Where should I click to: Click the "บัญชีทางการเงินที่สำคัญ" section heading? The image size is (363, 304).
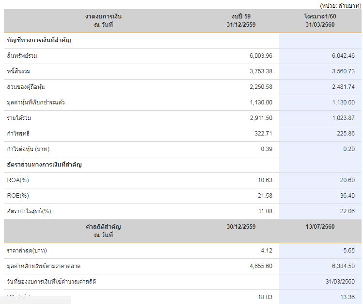pyautogui.click(x=39, y=40)
